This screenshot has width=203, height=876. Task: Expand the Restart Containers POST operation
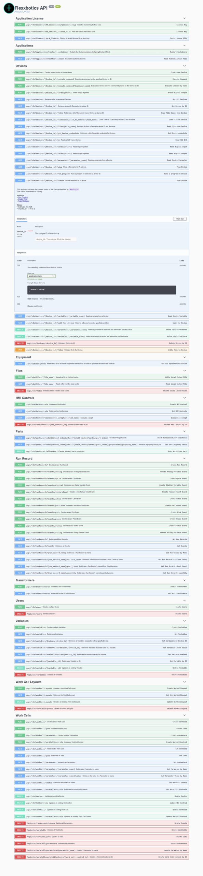point(101,52)
